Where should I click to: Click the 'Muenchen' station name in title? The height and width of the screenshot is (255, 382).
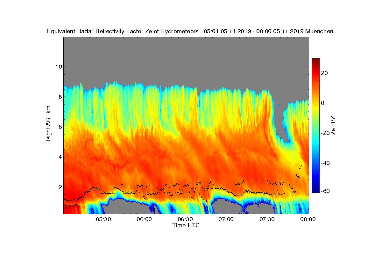coord(319,31)
